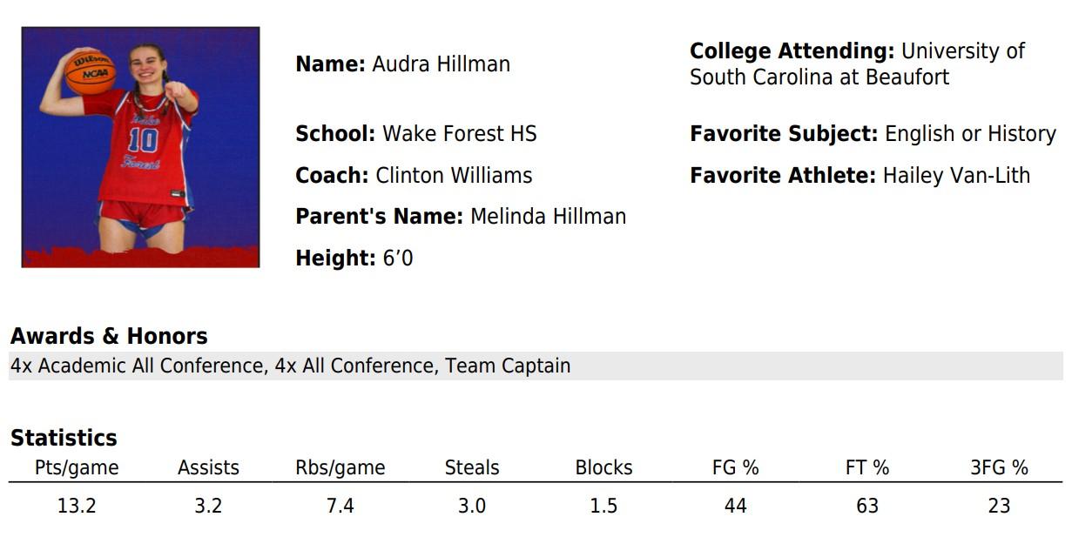This screenshot has height=537, width=1072.
Task: Click the gray awards list row
Action: (x=536, y=366)
